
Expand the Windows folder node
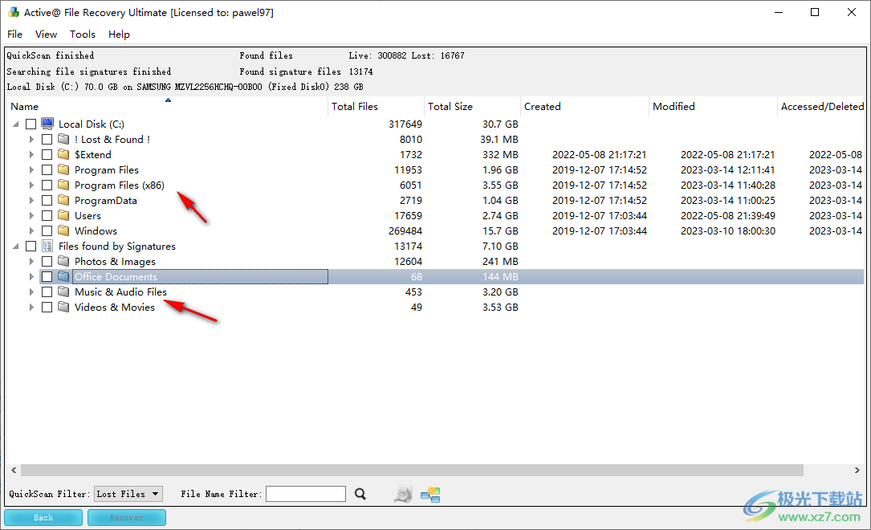tap(31, 230)
